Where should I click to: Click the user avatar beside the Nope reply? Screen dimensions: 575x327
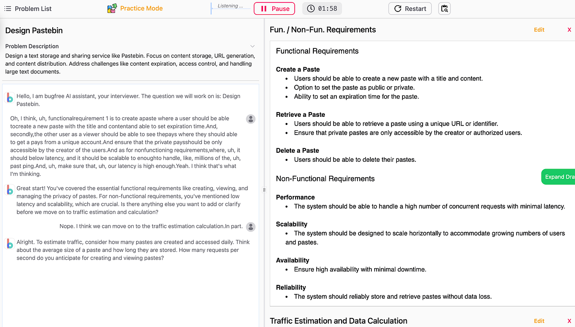(x=251, y=227)
